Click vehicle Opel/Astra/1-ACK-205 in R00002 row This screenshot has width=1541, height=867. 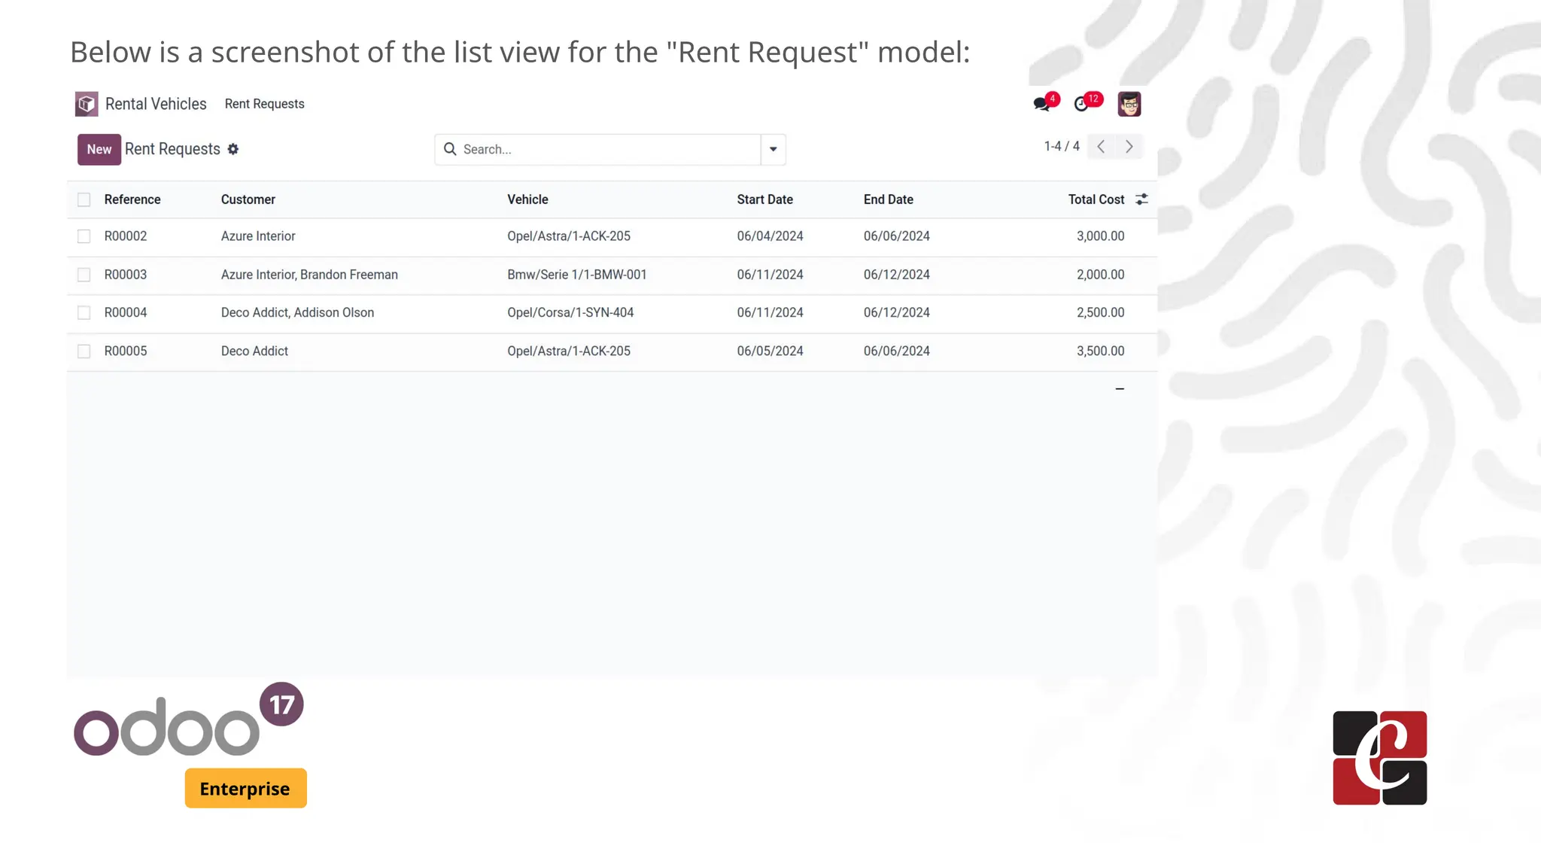point(569,236)
